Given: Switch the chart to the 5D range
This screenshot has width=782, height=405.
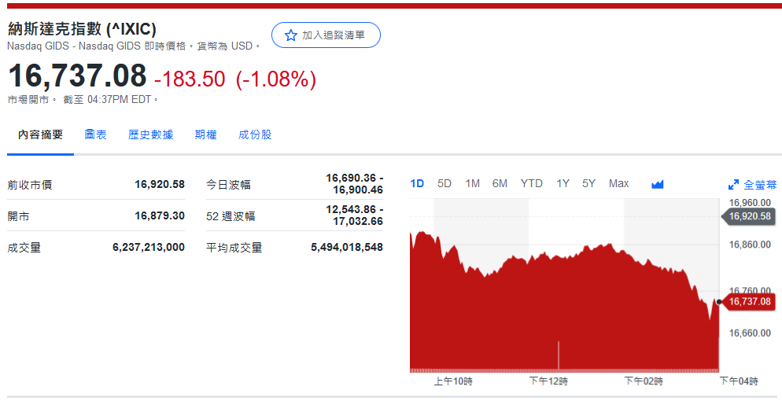Looking at the screenshot, I should click(444, 183).
